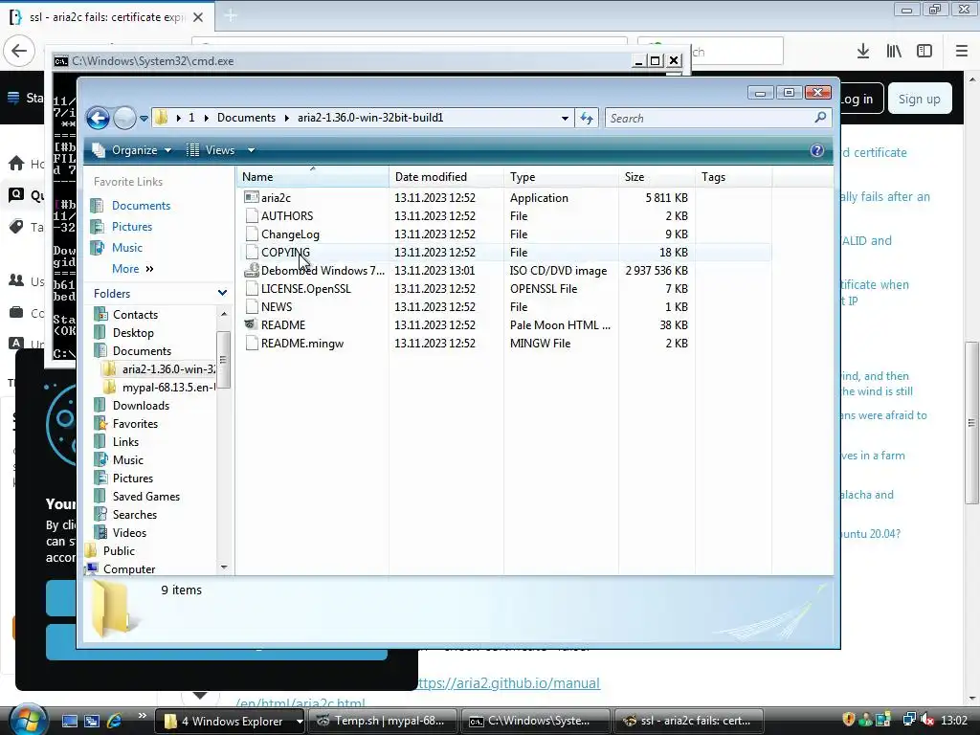The width and height of the screenshot is (980, 735).
Task: Switch to cmd.exe taskbar button
Action: click(x=536, y=721)
